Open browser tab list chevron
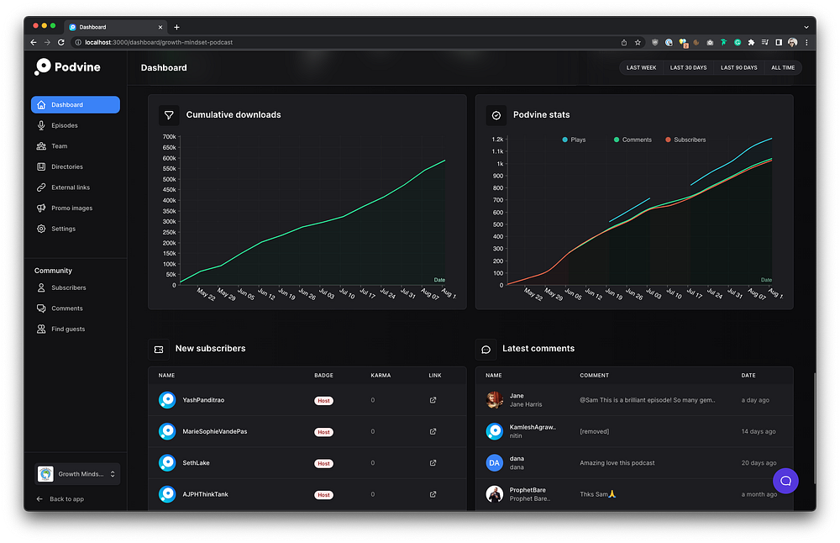 coord(806,27)
